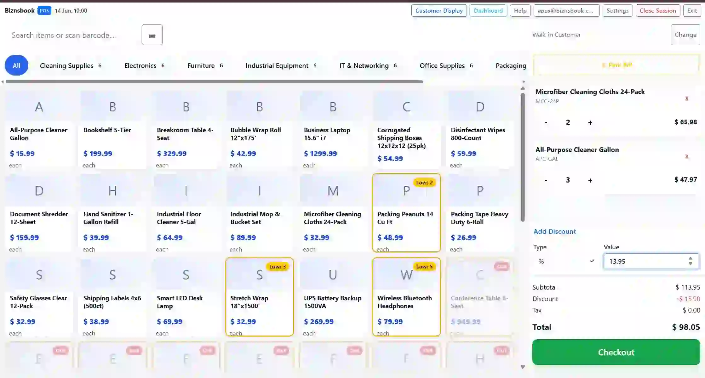Viewport: 705px width, 378px height.
Task: Decrease All-Purpose Cleaner Gallon quantity
Action: (x=546, y=180)
